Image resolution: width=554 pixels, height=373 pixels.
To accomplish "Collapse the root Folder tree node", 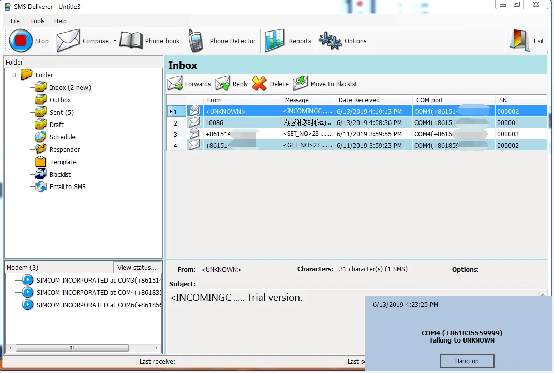I will (13, 75).
